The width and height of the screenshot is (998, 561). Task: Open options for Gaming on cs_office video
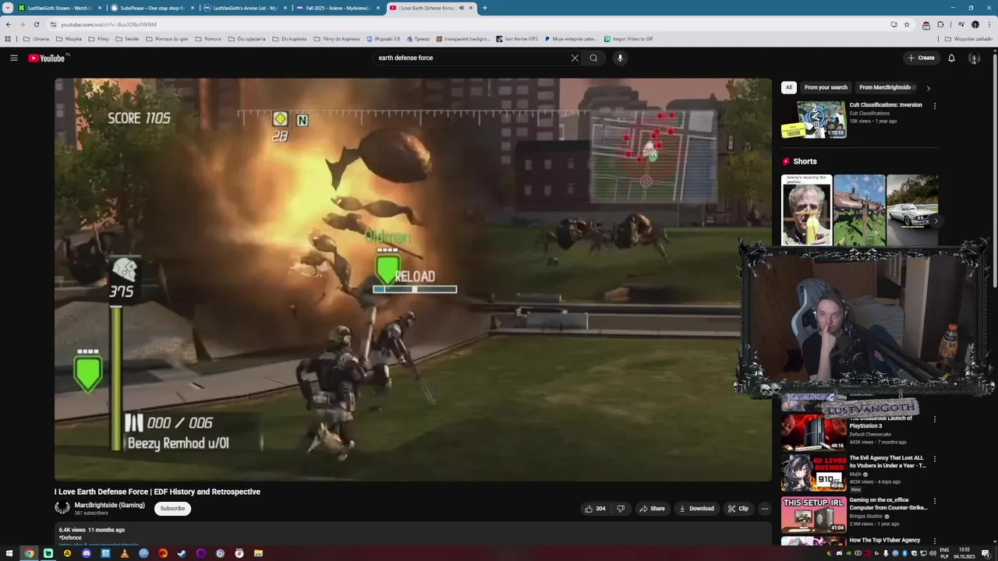pyautogui.click(x=934, y=501)
